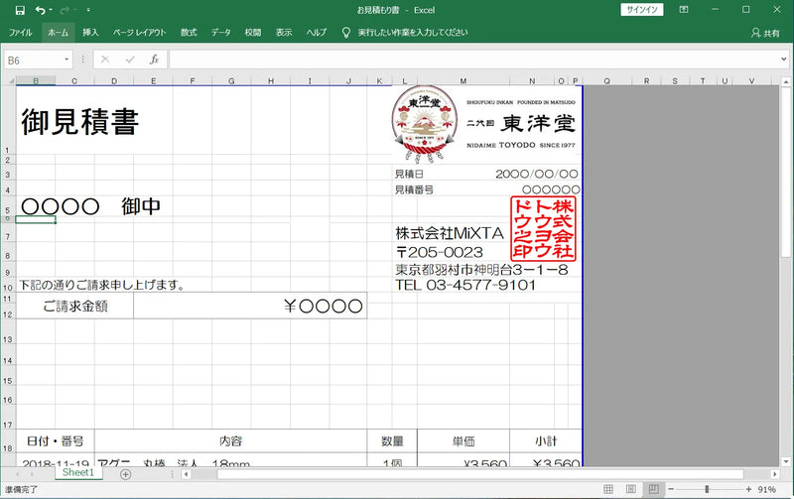This screenshot has width=794, height=499.
Task: Click the Name Box showing B6
Action: [33, 61]
